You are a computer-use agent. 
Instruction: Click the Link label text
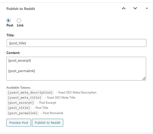coord(20,25)
